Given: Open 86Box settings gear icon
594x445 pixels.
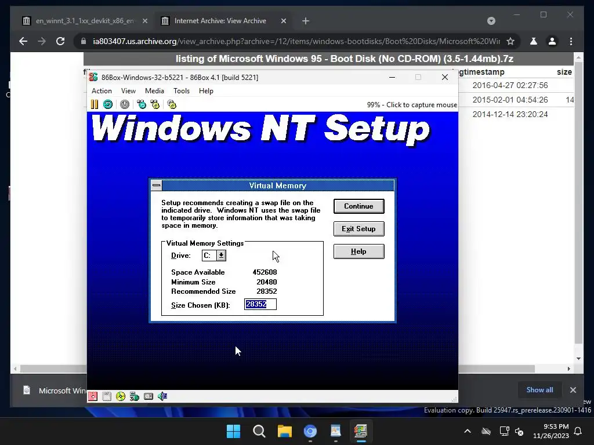Looking at the screenshot, I should click(172, 104).
